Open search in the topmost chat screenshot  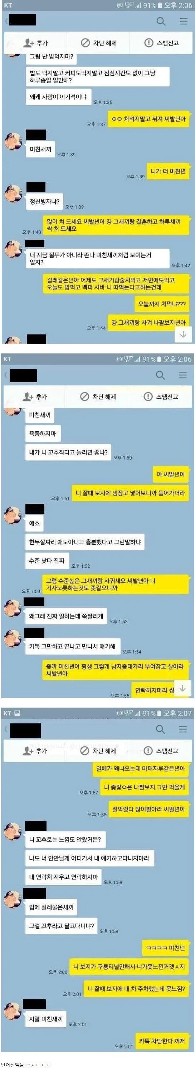point(161,21)
